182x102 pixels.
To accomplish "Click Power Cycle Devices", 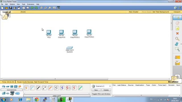I will coord(25,82).
